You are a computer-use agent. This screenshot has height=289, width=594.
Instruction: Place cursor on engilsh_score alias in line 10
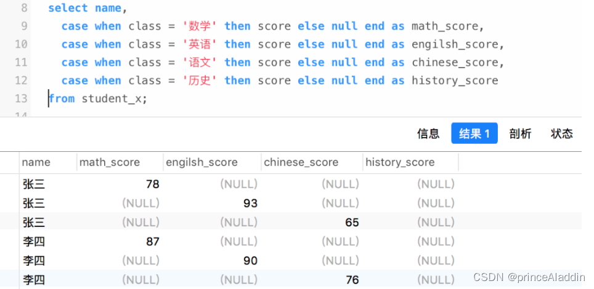pos(455,45)
